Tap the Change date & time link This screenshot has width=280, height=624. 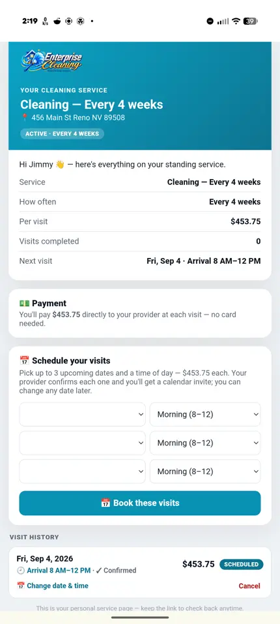53,586
